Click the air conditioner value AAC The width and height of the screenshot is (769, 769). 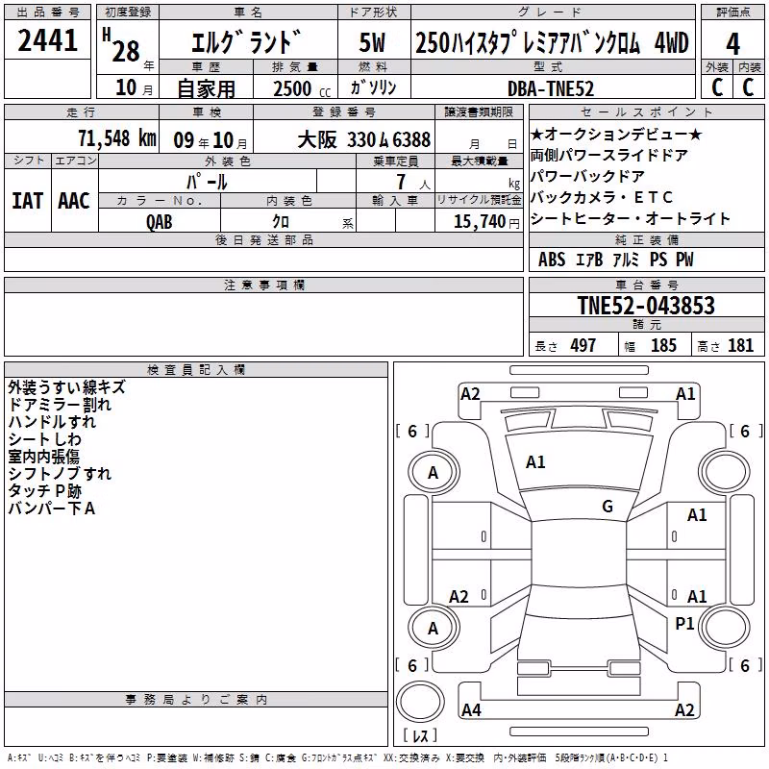pos(74,201)
